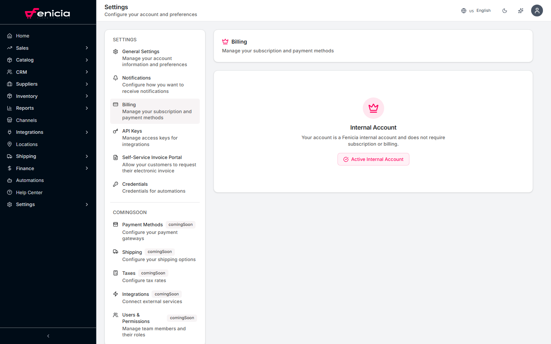
Task: Click the Active Internal Account button
Action: tap(373, 159)
